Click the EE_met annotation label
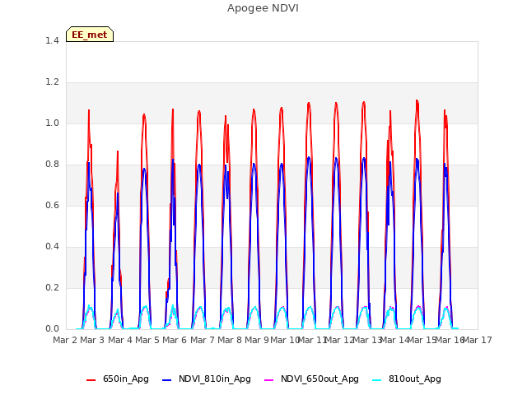527x395 pixels. [90, 35]
